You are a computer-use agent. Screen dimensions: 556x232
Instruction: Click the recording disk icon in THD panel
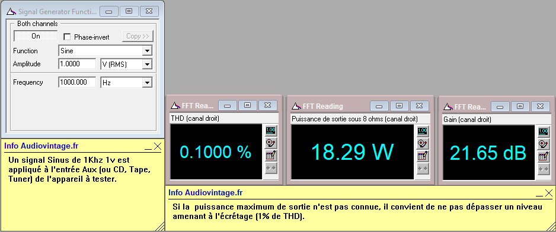click(271, 143)
